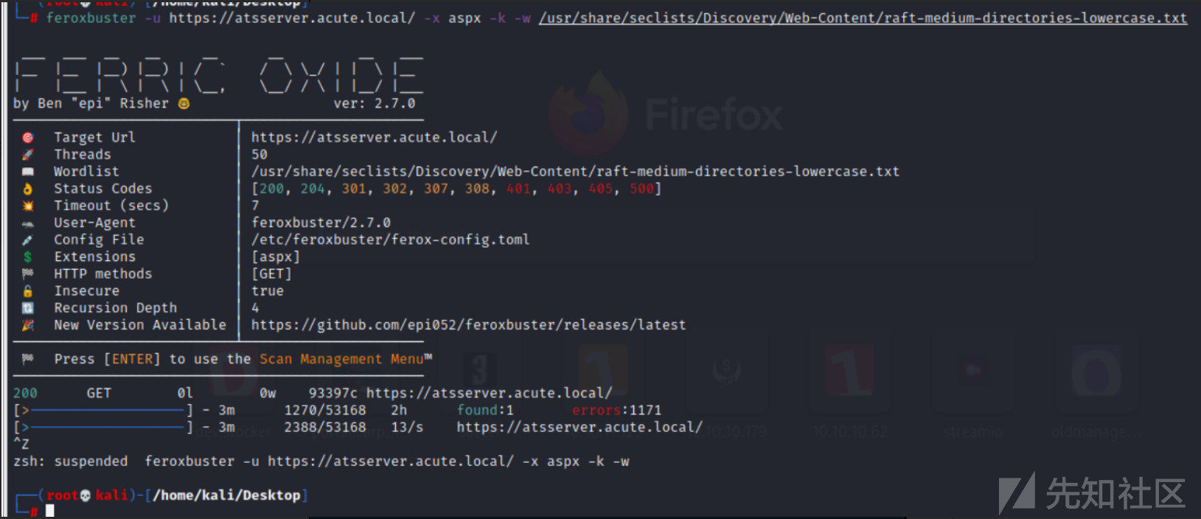The width and height of the screenshot is (1201, 519).
Task: Click the "1270/53168" progress count
Action: pos(325,411)
